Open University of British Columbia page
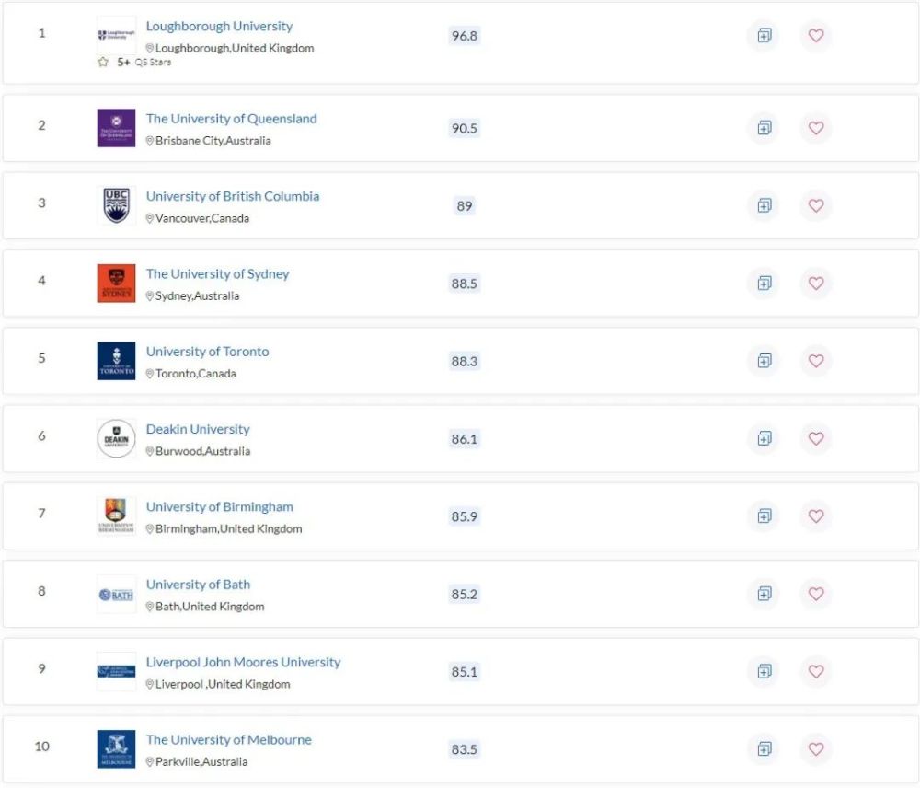 (233, 196)
